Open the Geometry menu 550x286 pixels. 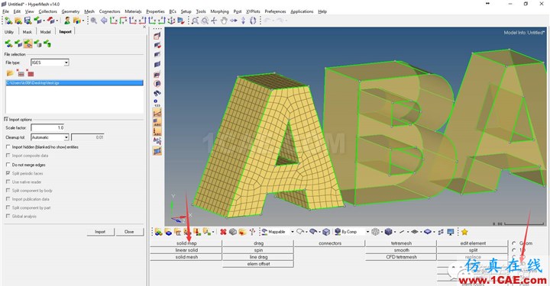[x=70, y=11]
